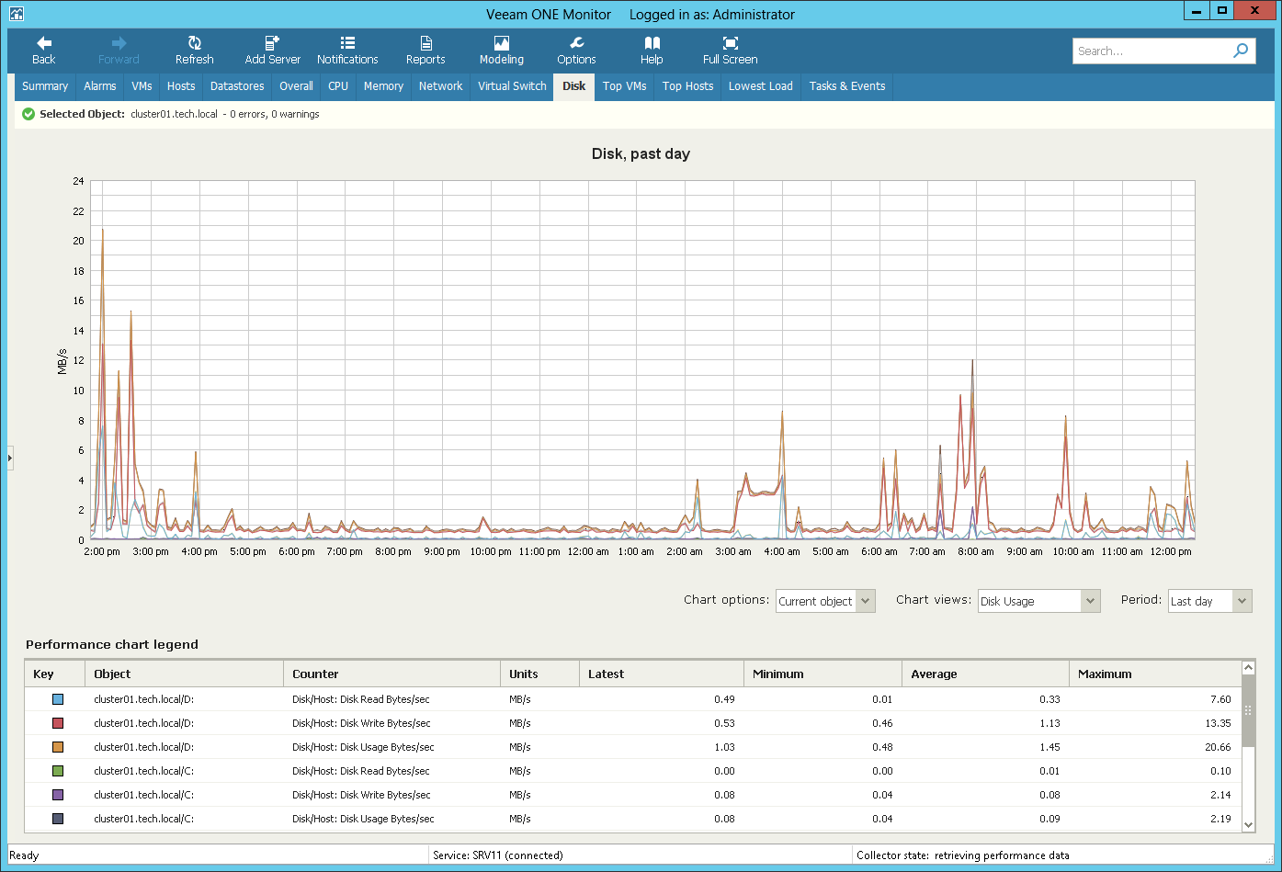Open the Top Hosts tab
The image size is (1282, 872).
tap(687, 86)
